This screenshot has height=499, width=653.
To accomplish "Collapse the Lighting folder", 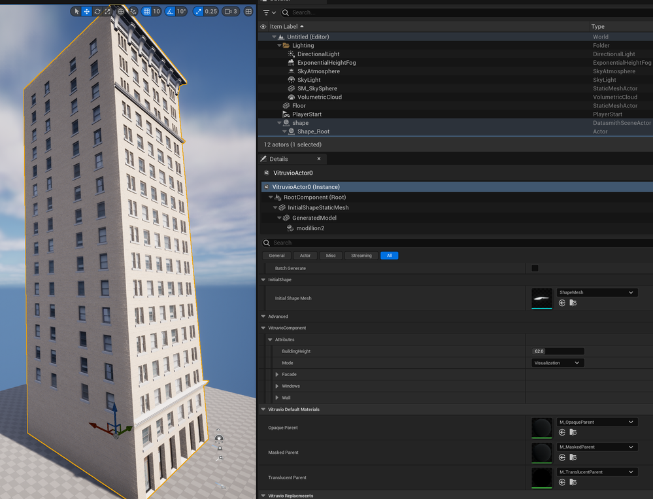I will (x=279, y=45).
